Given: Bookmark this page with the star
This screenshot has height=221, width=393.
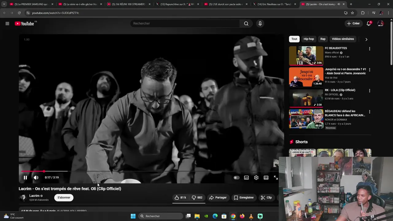Looking at the screenshot, I should pos(352,13).
